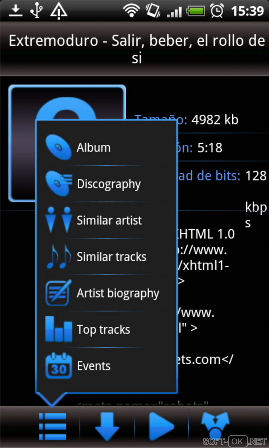Image resolution: width=269 pixels, height=448 pixels.
Task: Open the Album disc icon
Action: coord(59,147)
